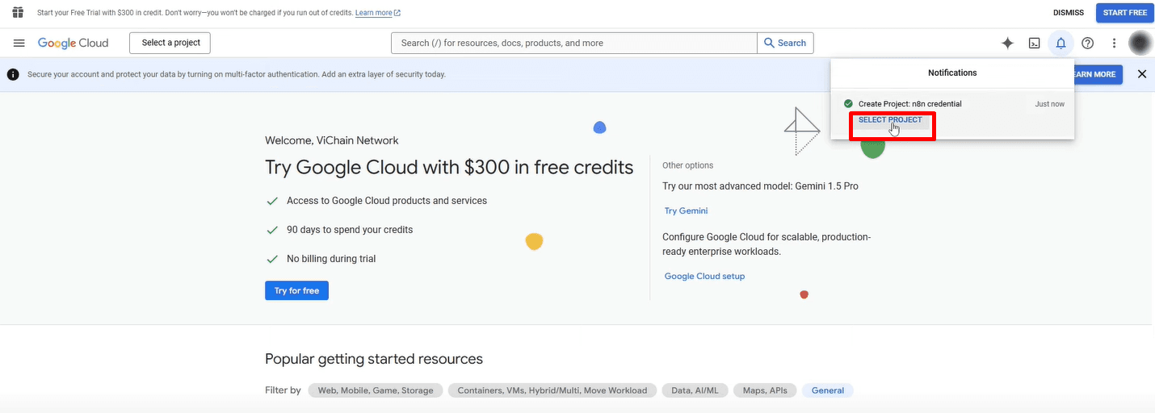Dismiss the free trial bar

[1069, 13]
